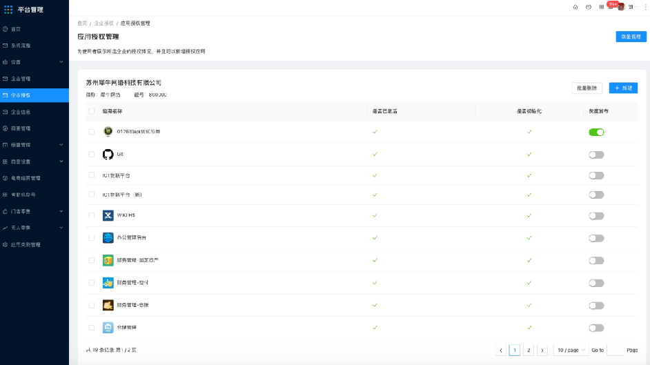650x365 pixels.
Task: Click the icon beside 电商运营管理 in sidebar
Action: (5, 178)
